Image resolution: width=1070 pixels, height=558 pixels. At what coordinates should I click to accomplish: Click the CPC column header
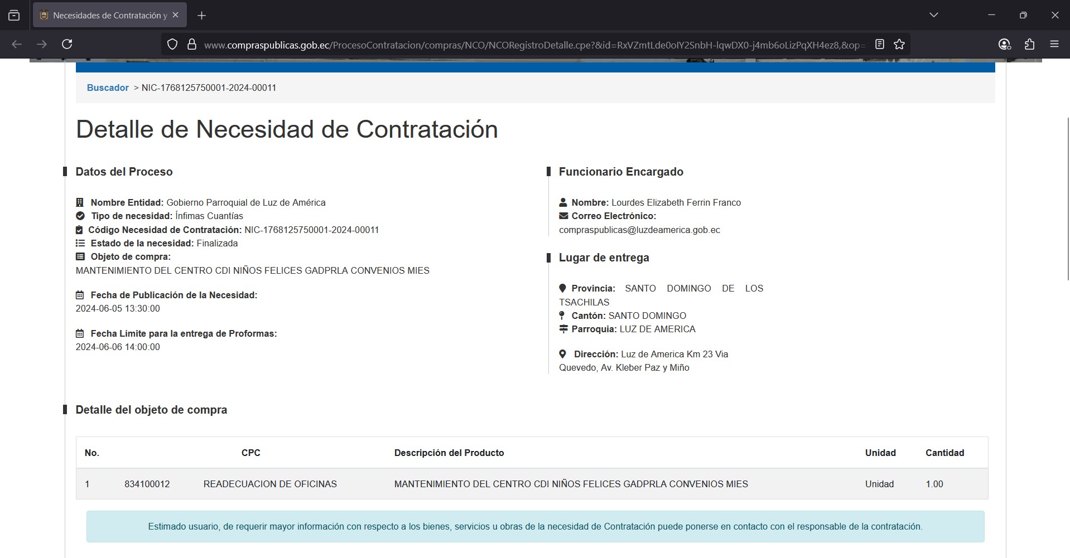tap(251, 453)
